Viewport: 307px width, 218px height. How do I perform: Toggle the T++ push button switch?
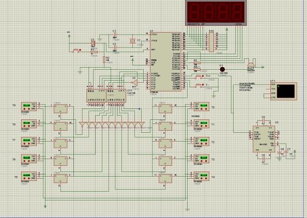pos(199,76)
